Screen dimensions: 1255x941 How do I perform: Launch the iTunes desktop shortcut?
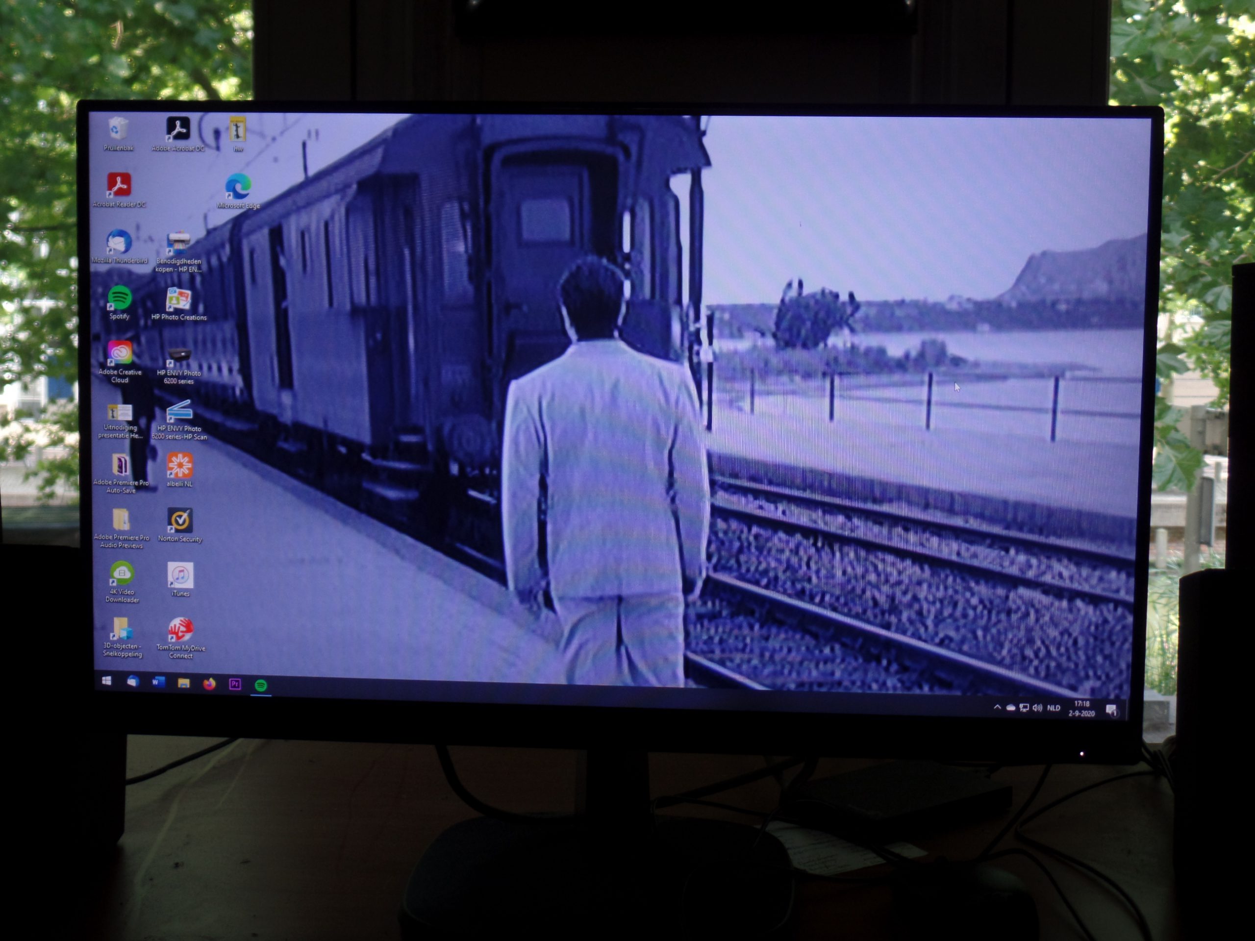[180, 579]
